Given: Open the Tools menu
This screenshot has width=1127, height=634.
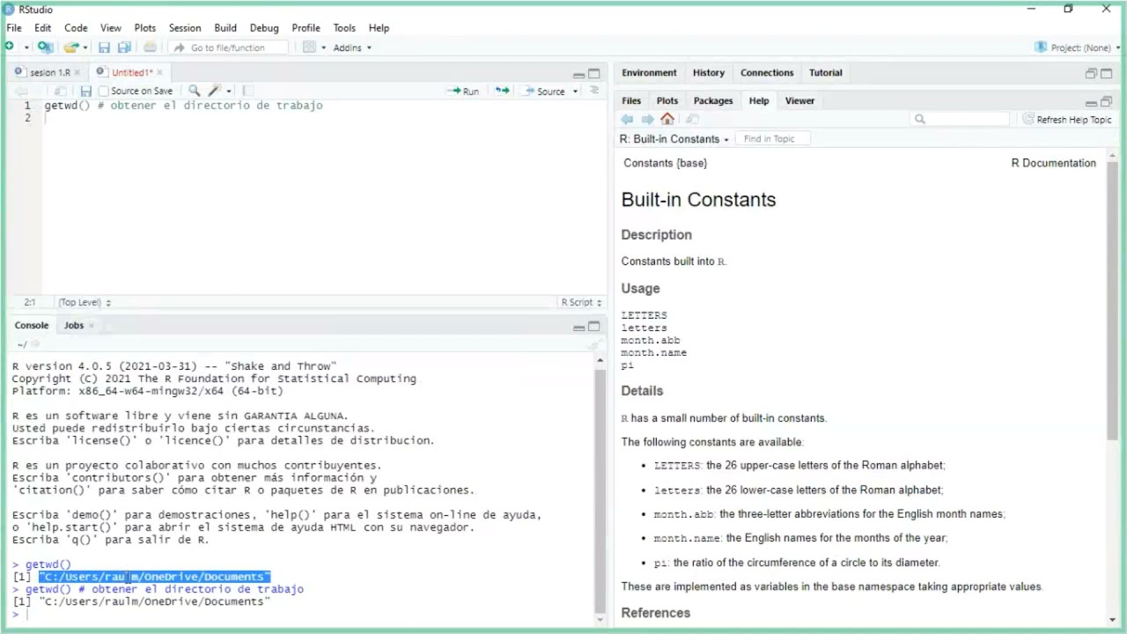Looking at the screenshot, I should (x=344, y=28).
